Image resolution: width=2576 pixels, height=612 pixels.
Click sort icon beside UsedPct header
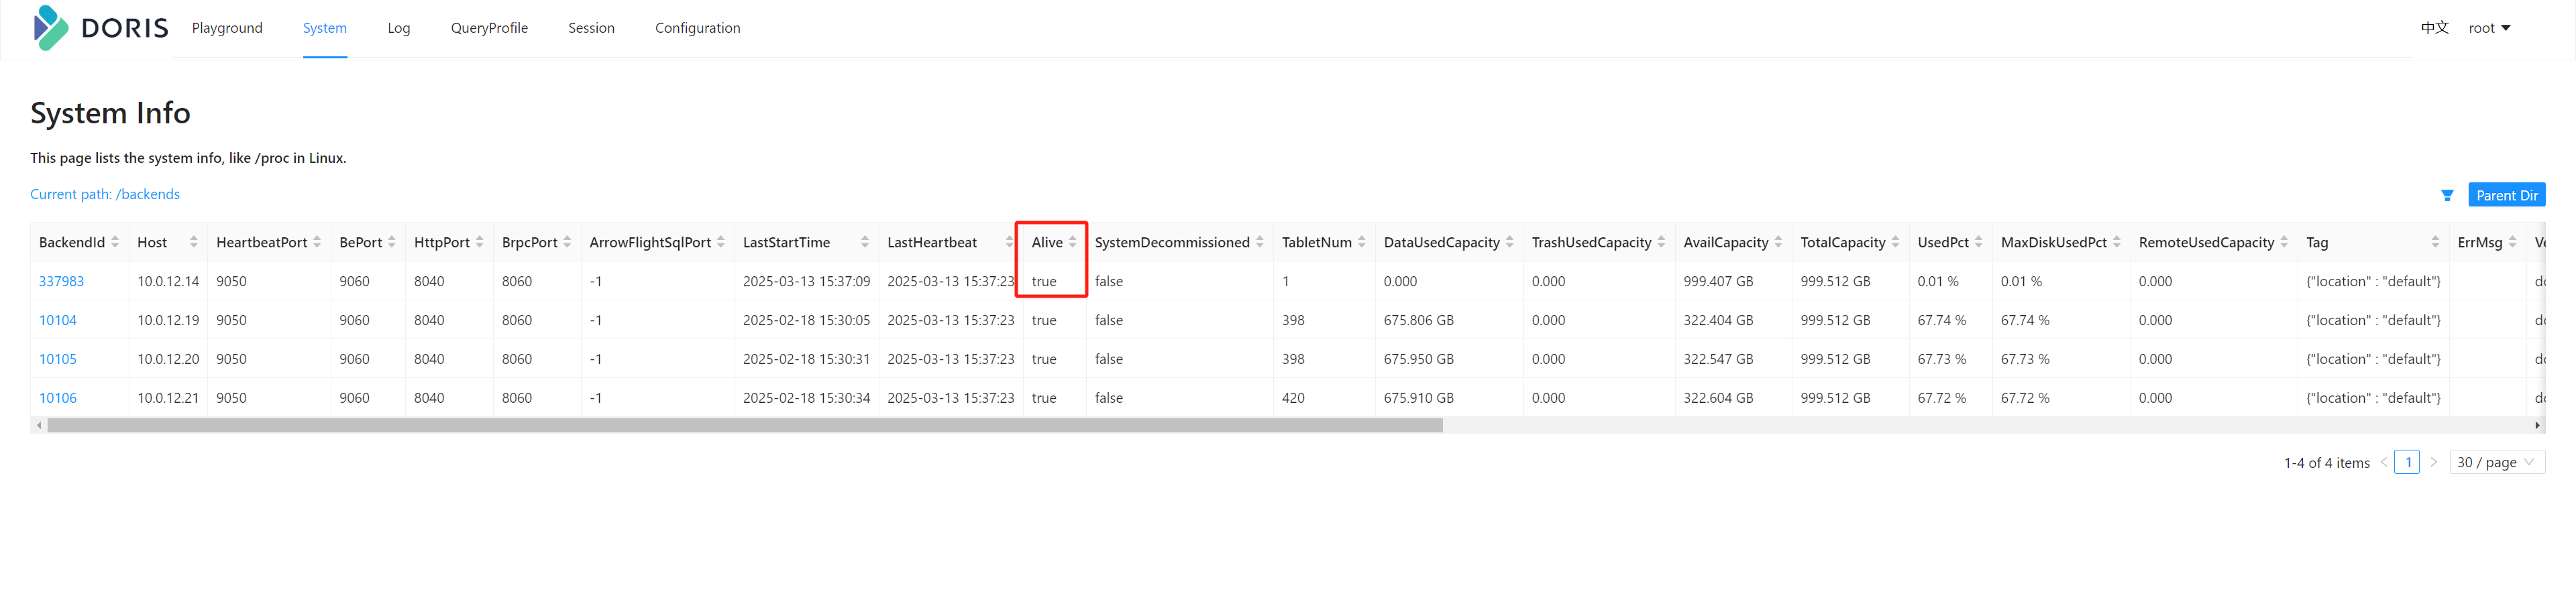1978,242
